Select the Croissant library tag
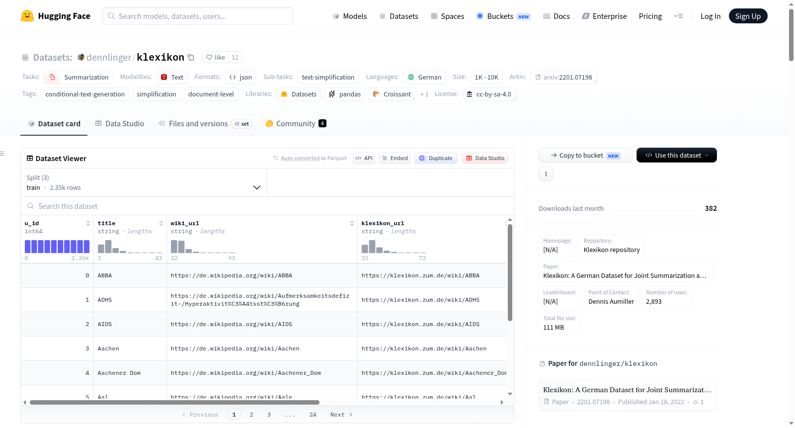The height and width of the screenshot is (428, 795). [392, 94]
